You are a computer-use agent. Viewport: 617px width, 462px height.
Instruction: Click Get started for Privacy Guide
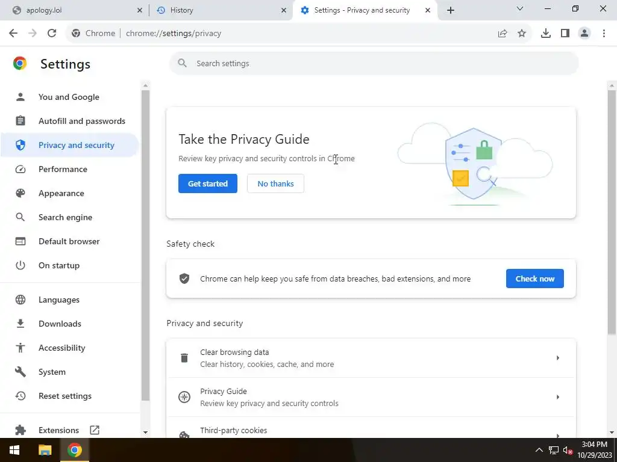click(207, 183)
